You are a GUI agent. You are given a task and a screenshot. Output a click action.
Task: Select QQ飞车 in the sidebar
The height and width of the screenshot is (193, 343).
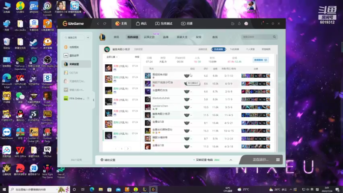click(76, 72)
